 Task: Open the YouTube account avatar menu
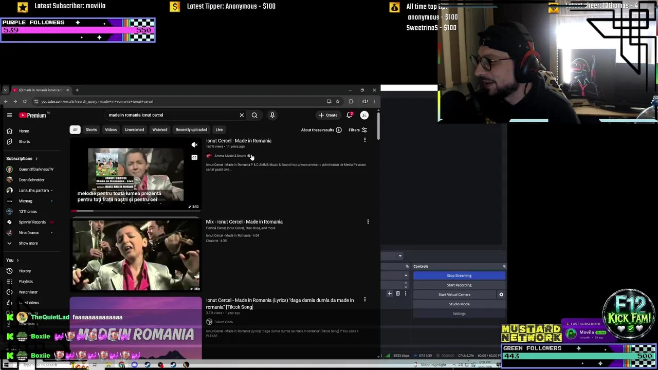pyautogui.click(x=364, y=115)
